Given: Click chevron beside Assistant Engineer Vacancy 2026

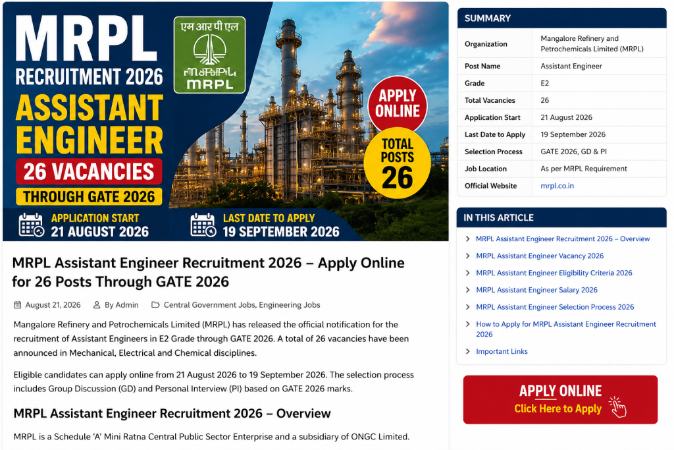Looking at the screenshot, I should coord(468,256).
